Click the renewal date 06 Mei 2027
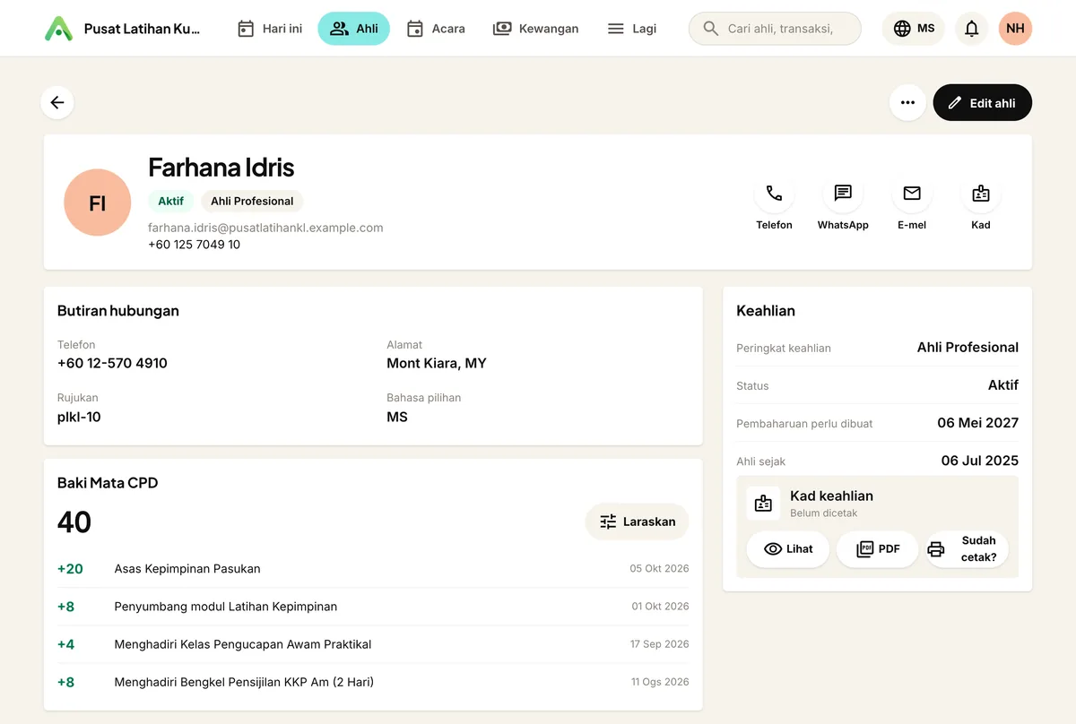 click(x=978, y=423)
